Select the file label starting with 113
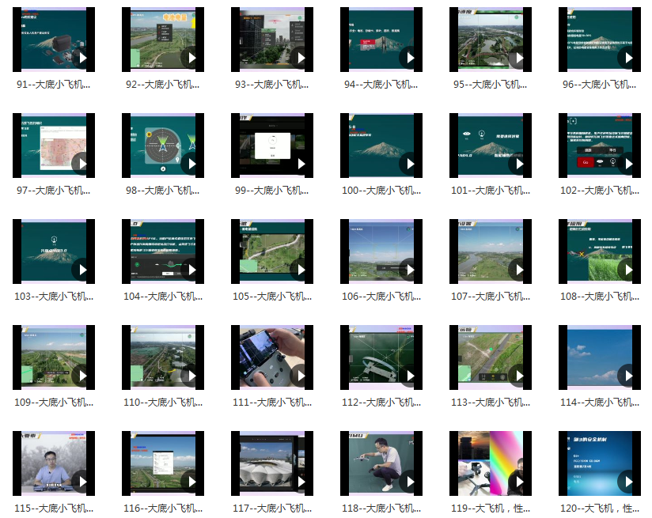 pyautogui.click(x=491, y=403)
